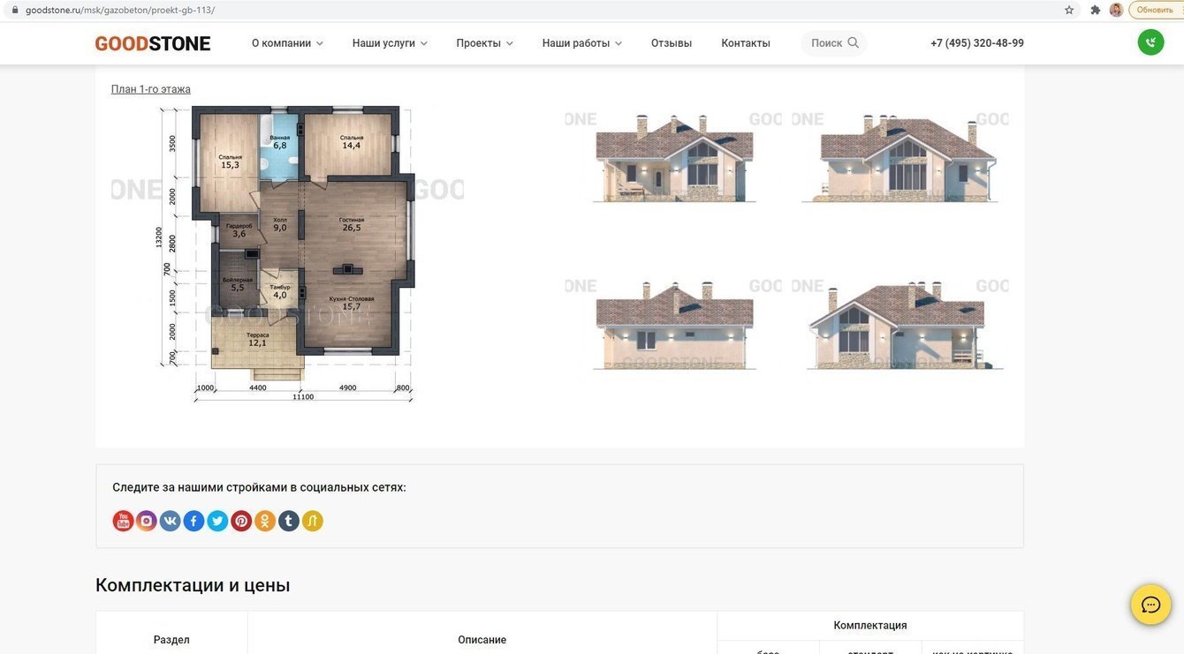
Task: Open the Instagram social link
Action: coord(147,521)
